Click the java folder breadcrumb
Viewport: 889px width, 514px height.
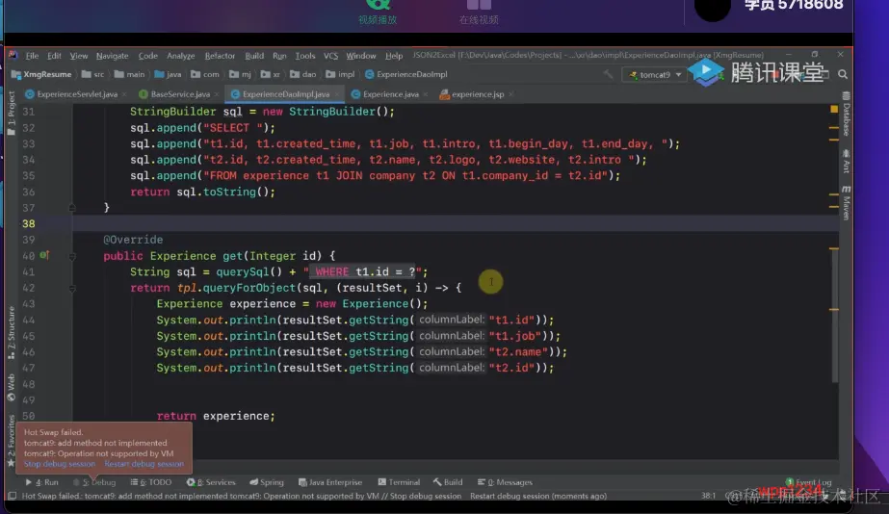(168, 74)
